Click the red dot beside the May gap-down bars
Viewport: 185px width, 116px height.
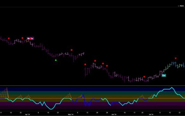pyautogui.click(x=85, y=64)
